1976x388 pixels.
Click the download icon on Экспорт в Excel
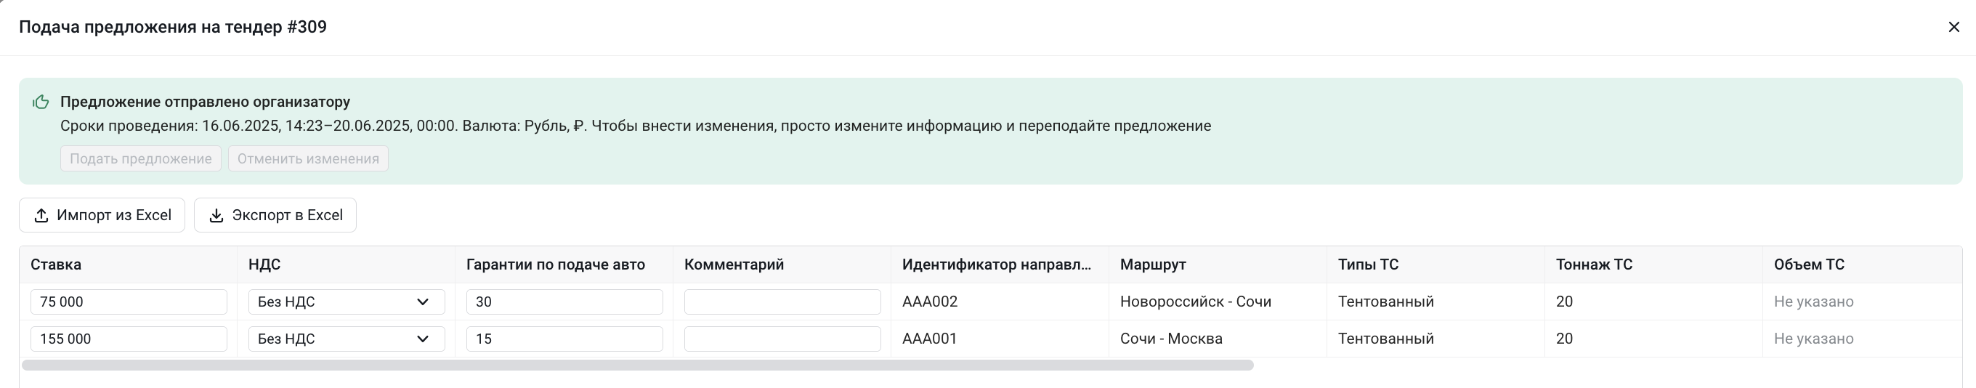pyautogui.click(x=216, y=216)
